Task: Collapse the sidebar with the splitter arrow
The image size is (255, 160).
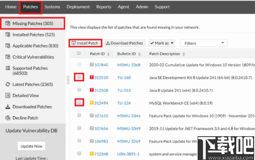Action: point(68,80)
